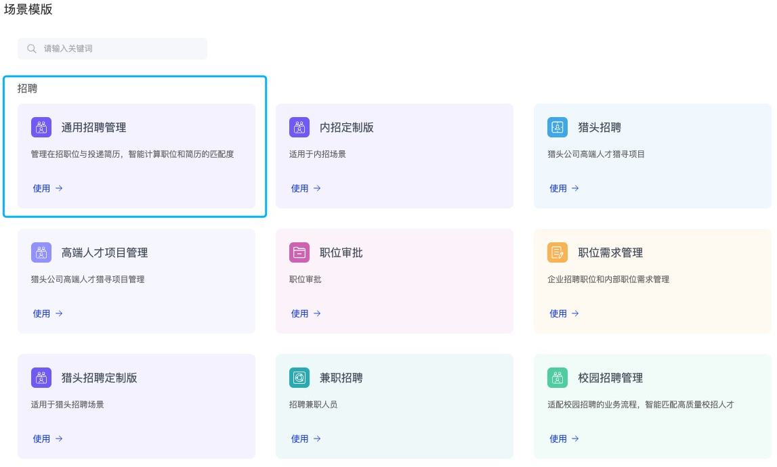This screenshot has height=467, width=777.
Task: Click the 猎头招聘定制版 icon
Action: pyautogui.click(x=41, y=378)
